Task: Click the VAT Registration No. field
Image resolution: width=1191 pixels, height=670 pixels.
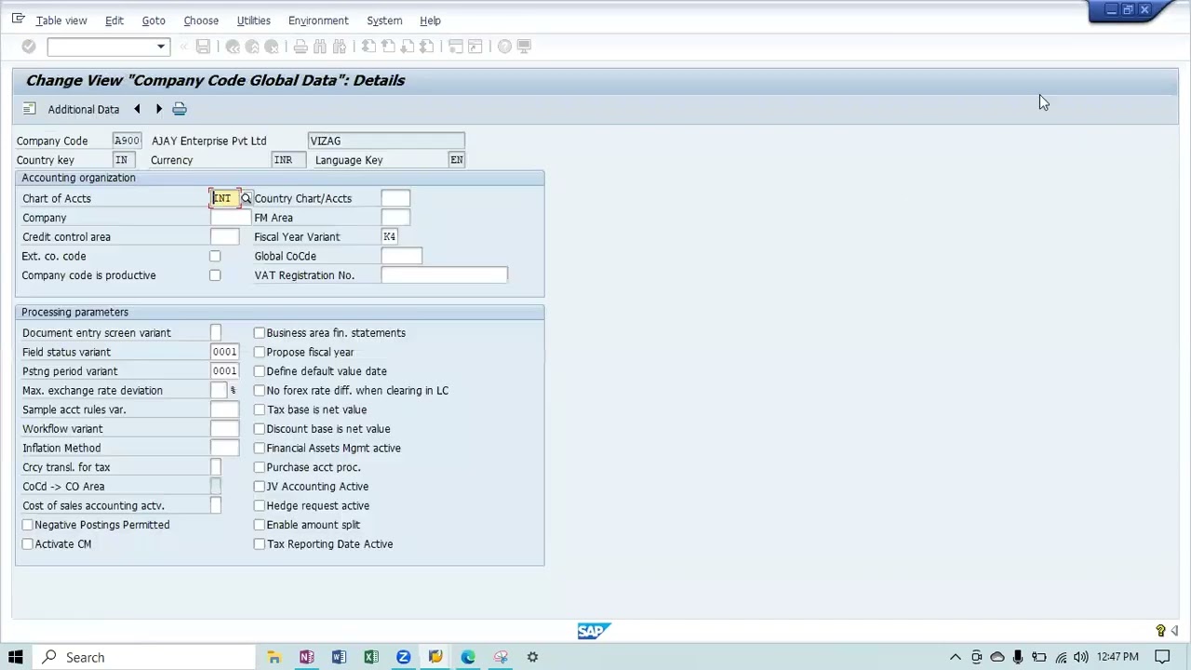Action: [x=444, y=275]
